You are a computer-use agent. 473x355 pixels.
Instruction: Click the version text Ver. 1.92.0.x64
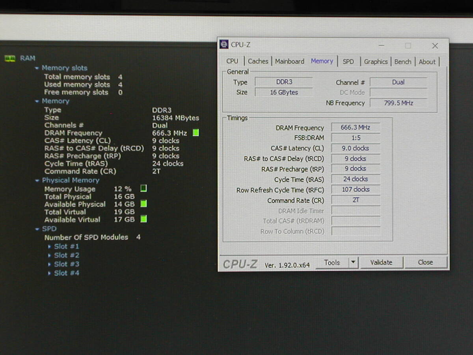287,265
